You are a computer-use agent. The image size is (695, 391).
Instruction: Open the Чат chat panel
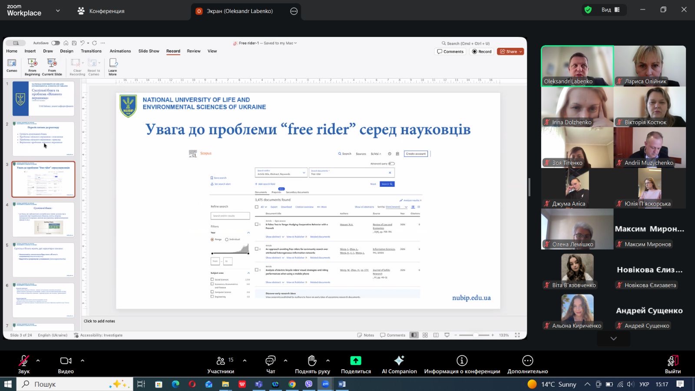click(270, 361)
